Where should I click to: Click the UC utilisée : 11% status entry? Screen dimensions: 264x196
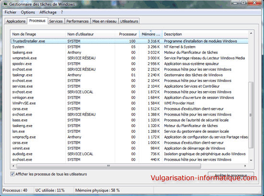tap(50, 190)
